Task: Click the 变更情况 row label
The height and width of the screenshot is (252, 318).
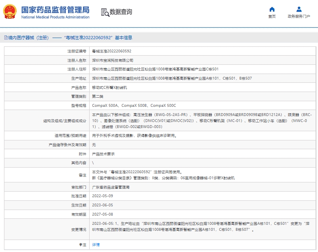Action: point(79,230)
